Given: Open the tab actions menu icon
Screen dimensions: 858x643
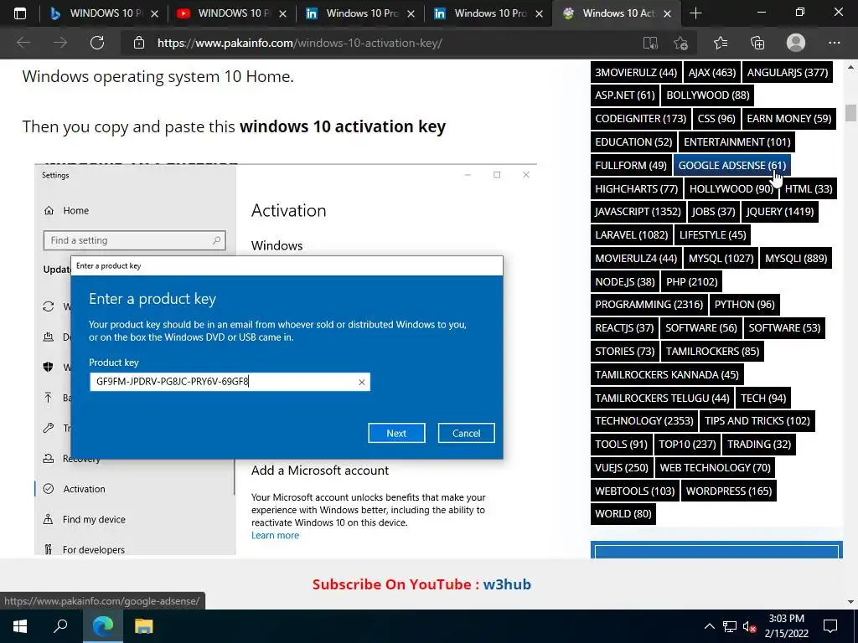Looking at the screenshot, I should (20, 13).
